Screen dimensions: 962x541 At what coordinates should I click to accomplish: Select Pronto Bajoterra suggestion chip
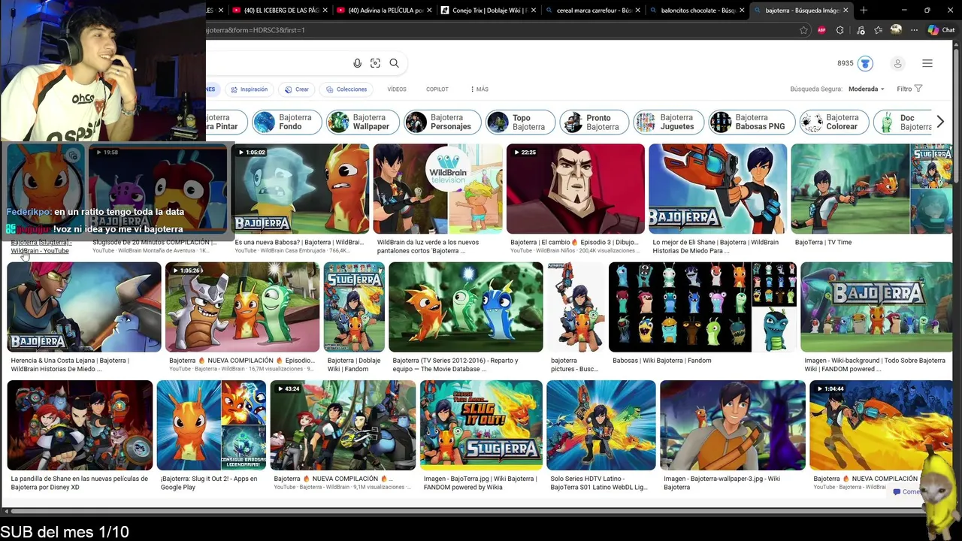pyautogui.click(x=594, y=122)
